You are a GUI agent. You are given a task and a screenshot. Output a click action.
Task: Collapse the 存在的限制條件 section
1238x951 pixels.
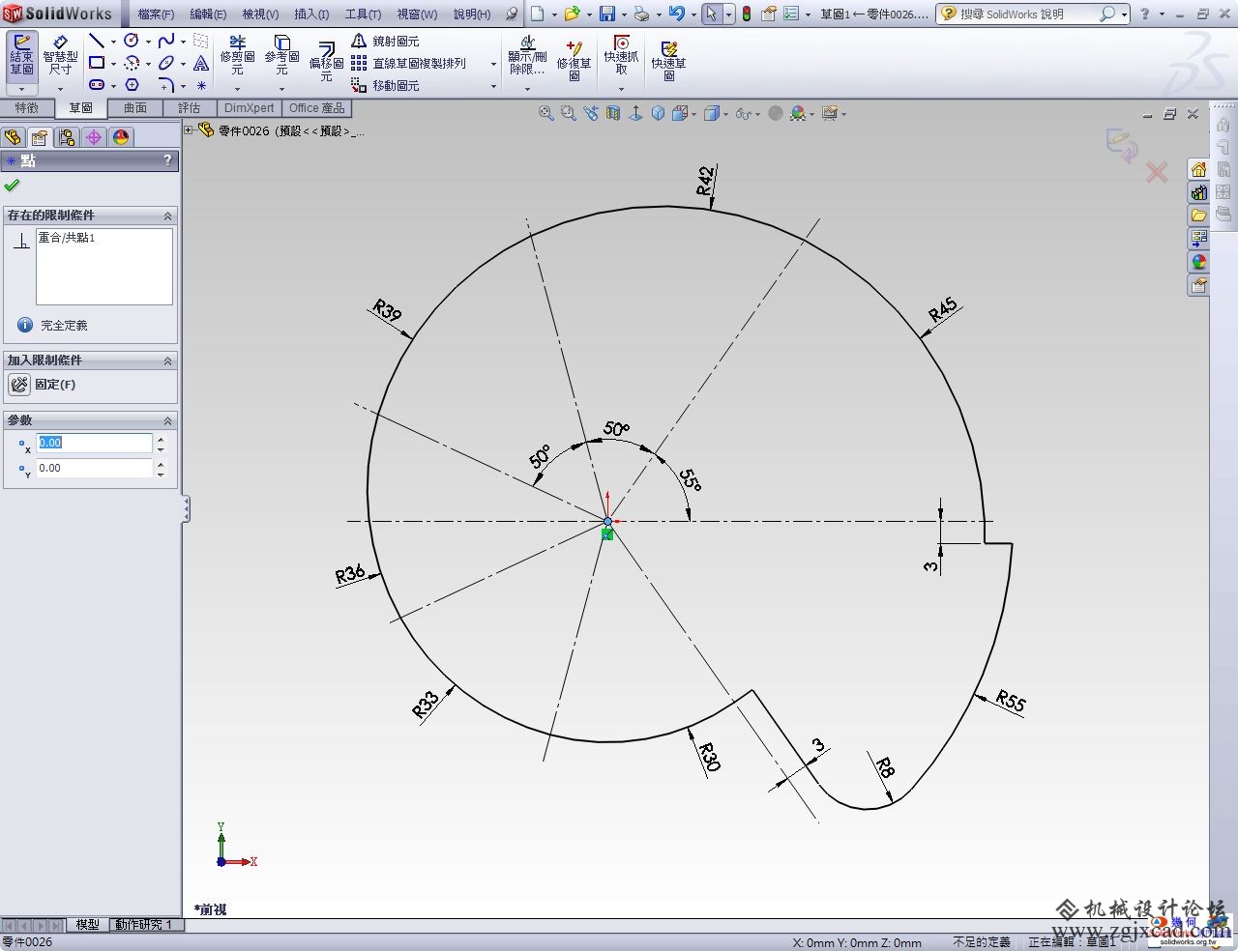pyautogui.click(x=167, y=216)
